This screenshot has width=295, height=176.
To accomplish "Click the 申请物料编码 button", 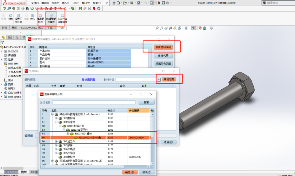I will click(x=163, y=47).
